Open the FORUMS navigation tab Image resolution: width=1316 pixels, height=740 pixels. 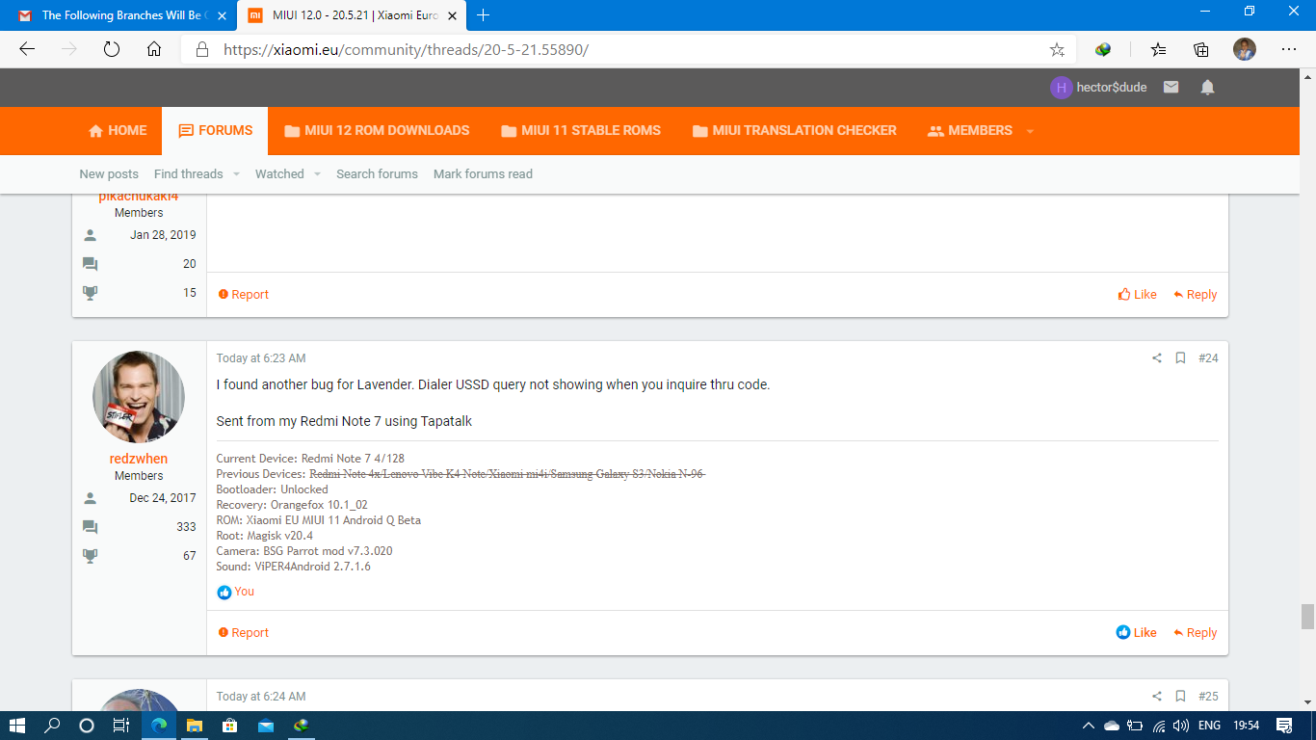click(216, 131)
